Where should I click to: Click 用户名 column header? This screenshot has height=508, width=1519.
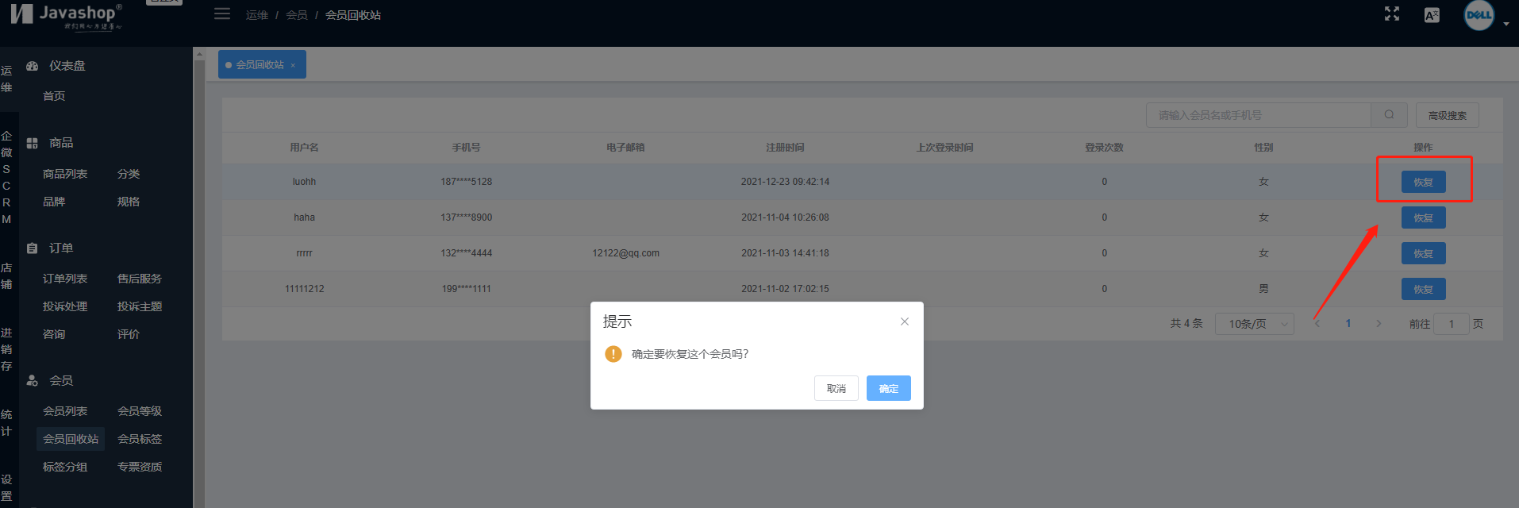tap(304, 148)
